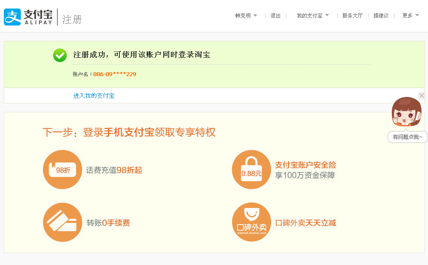The width and height of the screenshot is (428, 265).
Task: Click the 注册成功 success message text
Action: 142,54
